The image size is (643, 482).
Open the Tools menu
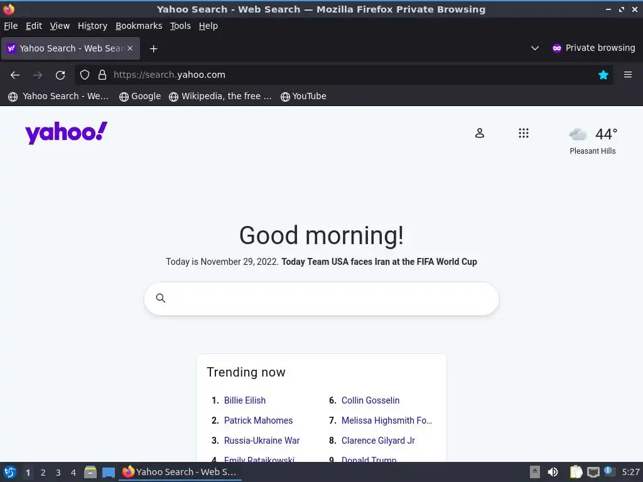[180, 26]
